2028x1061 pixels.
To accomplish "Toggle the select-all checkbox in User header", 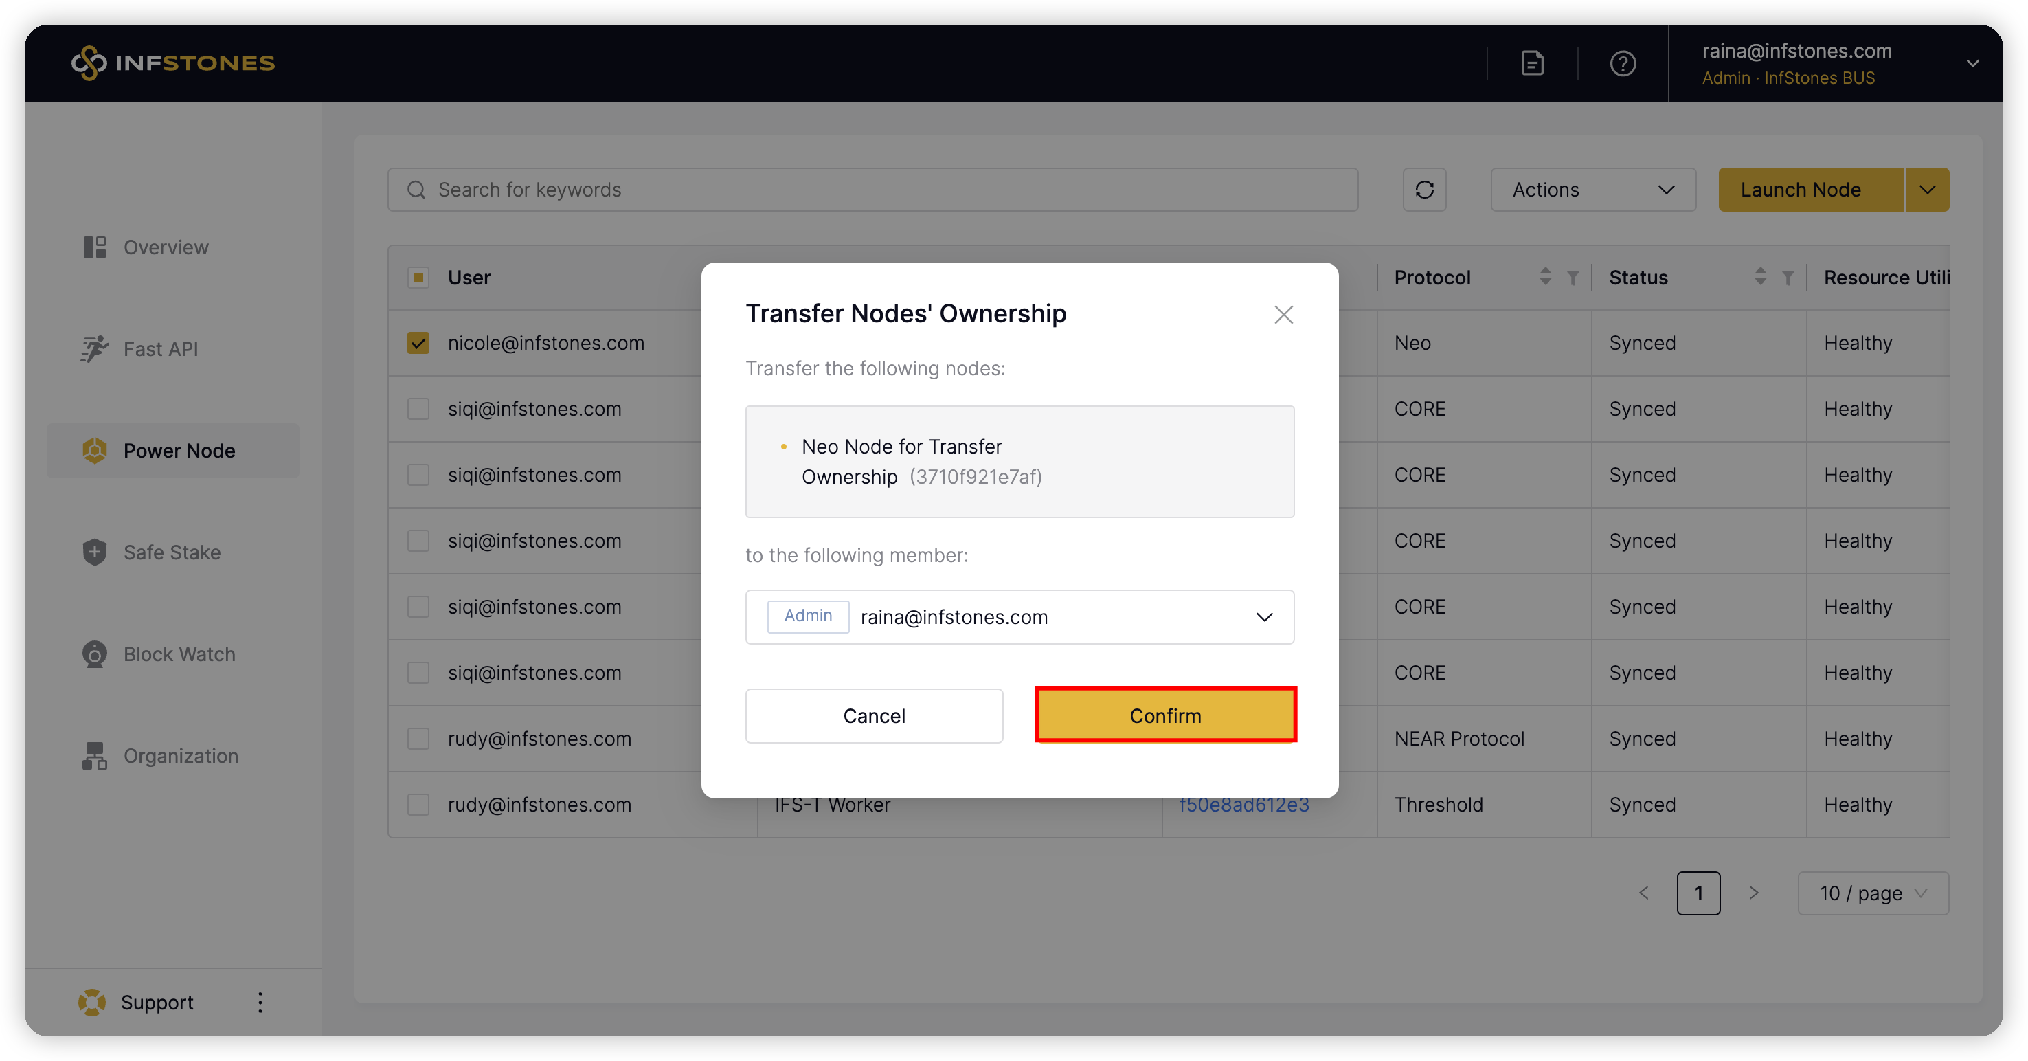I will [x=418, y=277].
